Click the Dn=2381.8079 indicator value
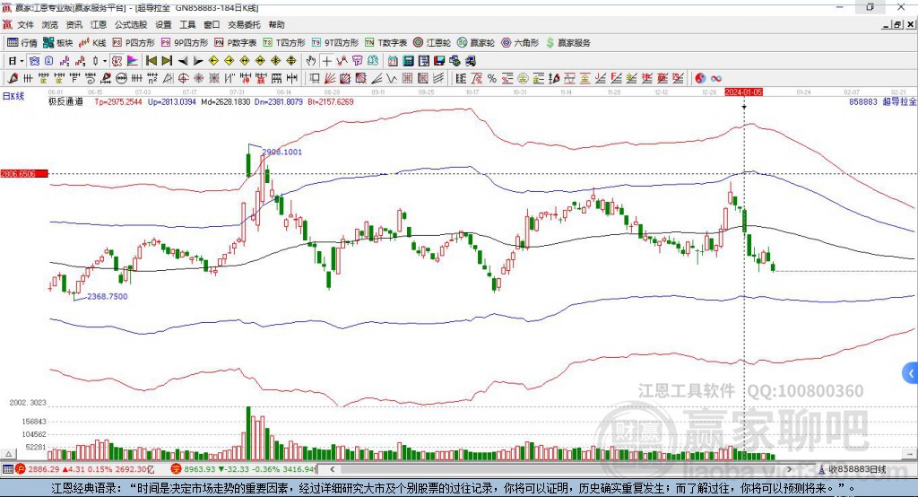 tap(278, 101)
